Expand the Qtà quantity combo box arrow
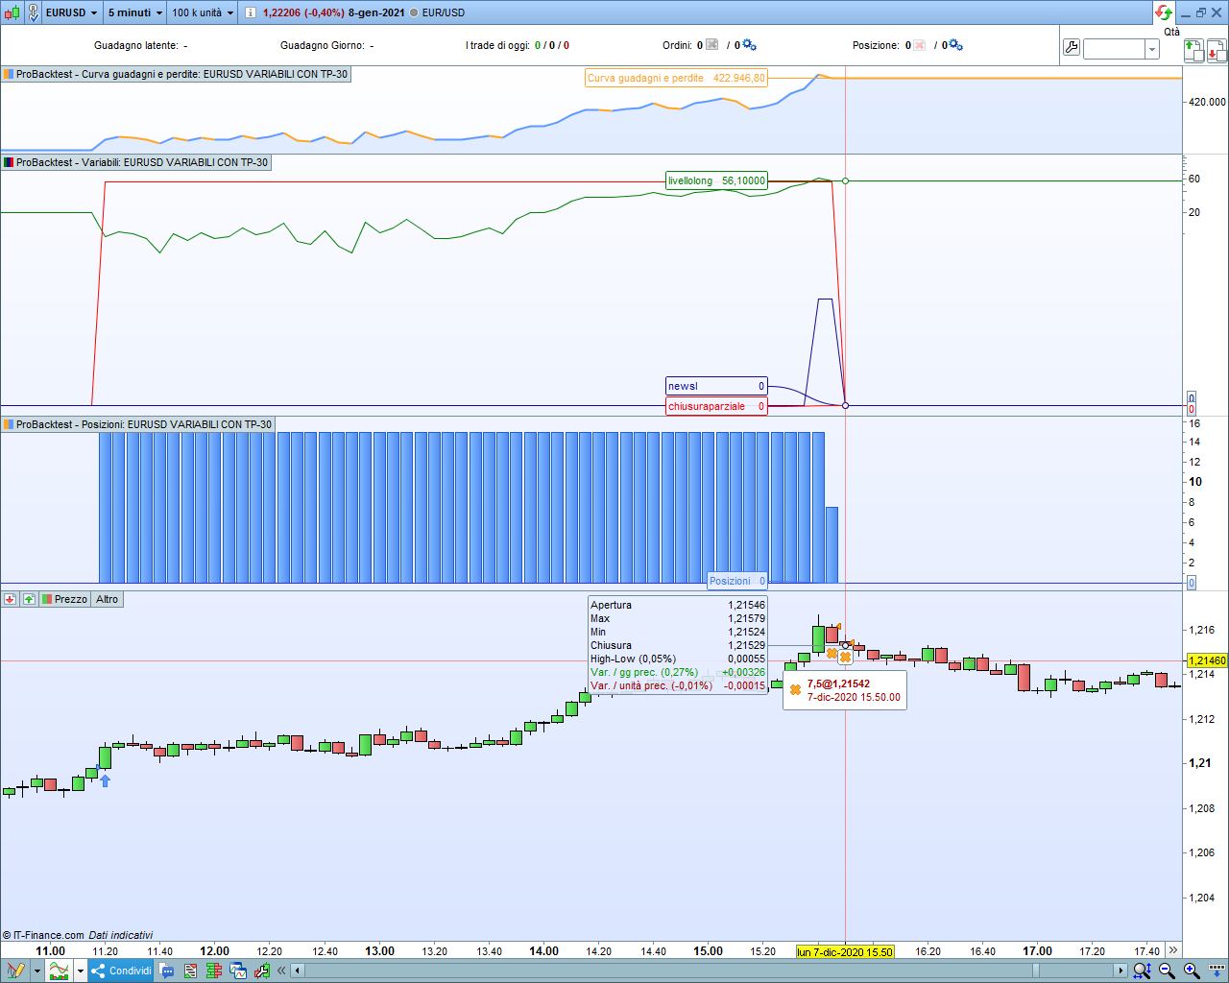Viewport: 1229px width, 983px height. pos(1152,49)
